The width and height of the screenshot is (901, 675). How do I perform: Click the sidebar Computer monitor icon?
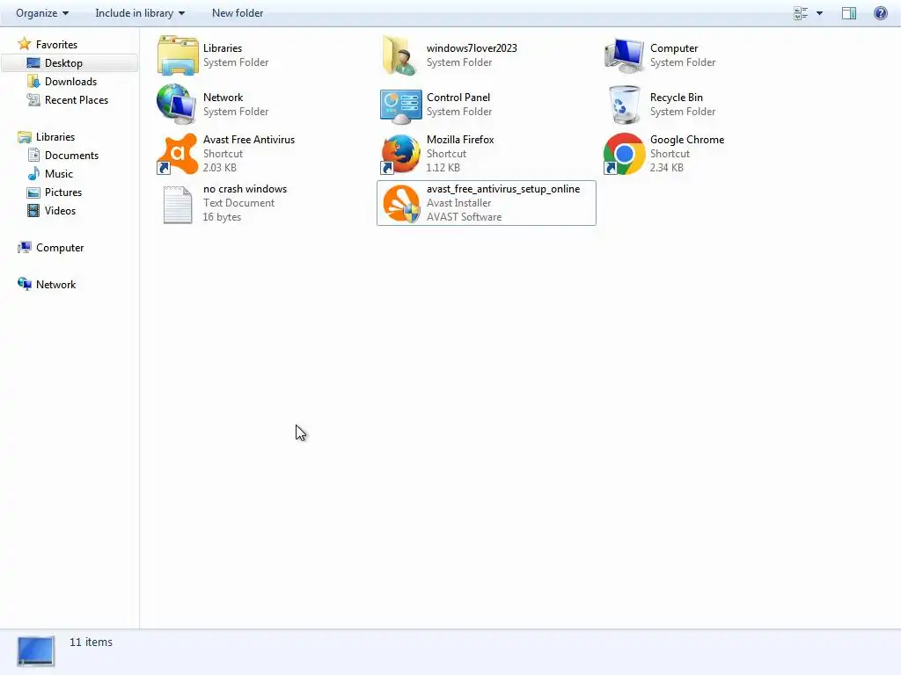coord(24,247)
